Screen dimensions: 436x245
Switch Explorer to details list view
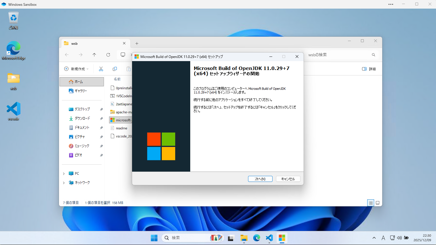pyautogui.click(x=371, y=203)
